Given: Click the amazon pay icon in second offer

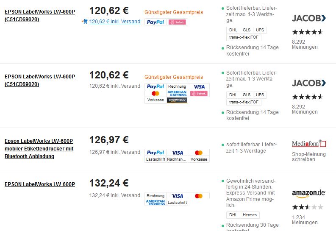Looking at the screenshot, I should pos(177,100).
